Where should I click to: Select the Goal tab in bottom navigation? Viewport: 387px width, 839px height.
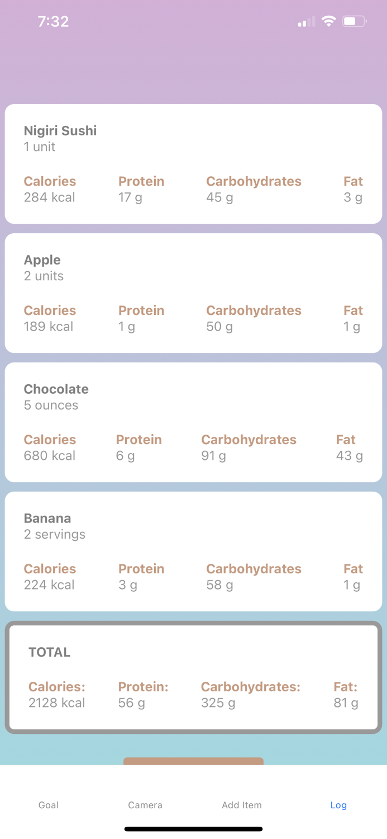coord(48,805)
